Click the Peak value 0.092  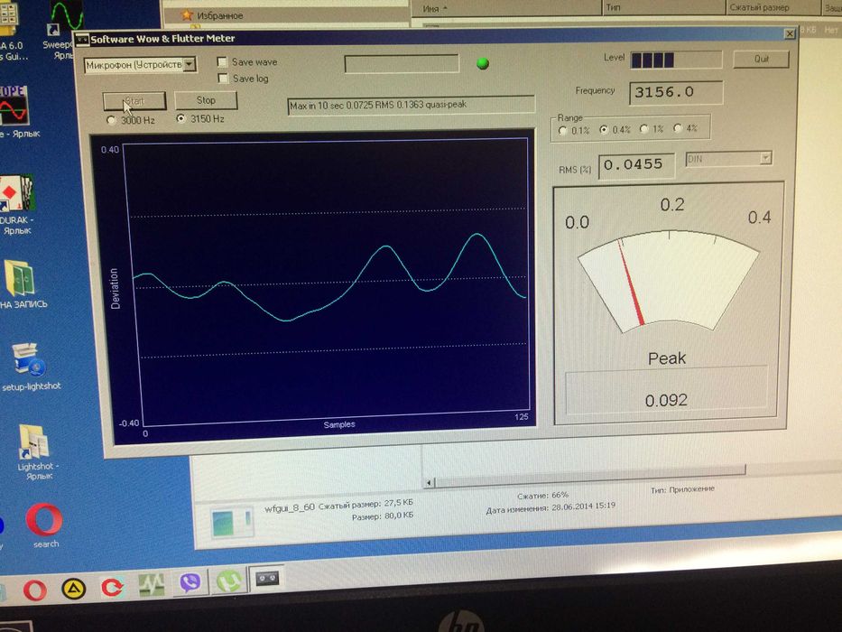666,400
